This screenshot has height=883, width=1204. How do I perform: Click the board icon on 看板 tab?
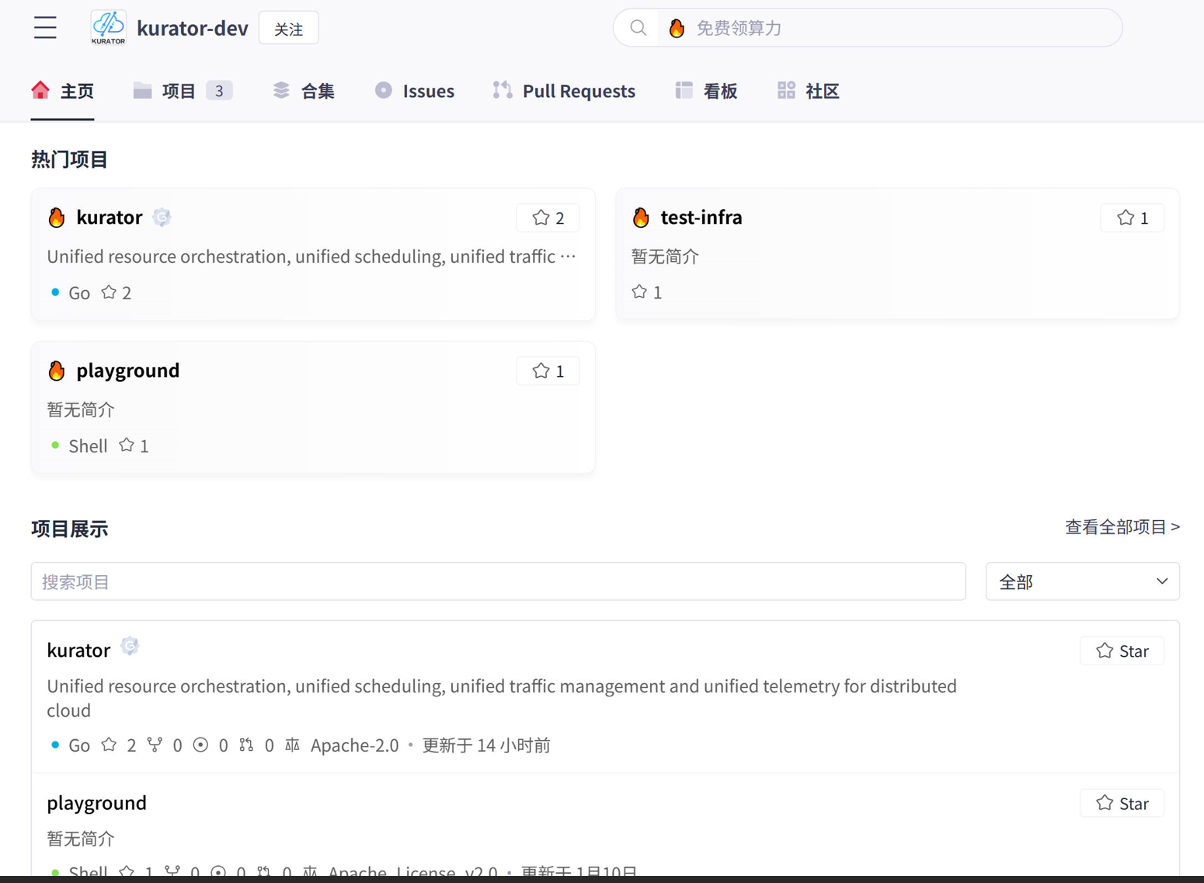tap(684, 90)
